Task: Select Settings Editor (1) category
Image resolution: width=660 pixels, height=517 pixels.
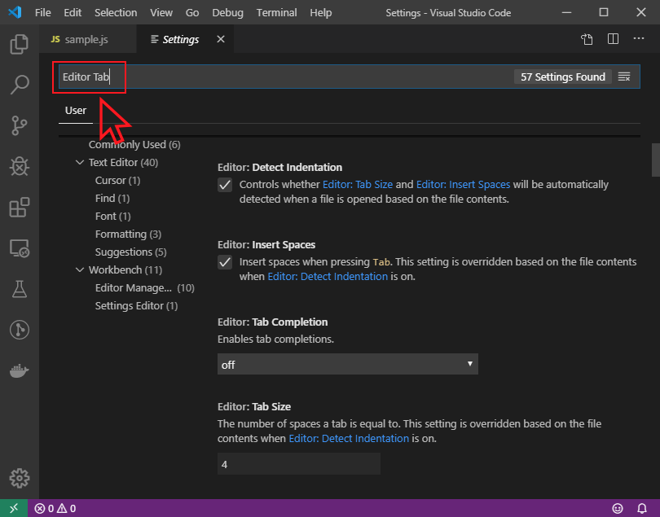Action: coord(136,306)
